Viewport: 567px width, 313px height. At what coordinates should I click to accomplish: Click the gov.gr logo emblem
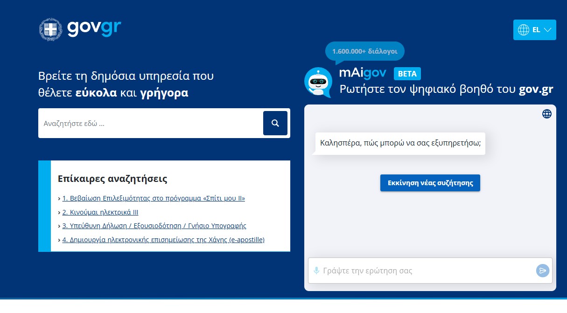(50, 30)
